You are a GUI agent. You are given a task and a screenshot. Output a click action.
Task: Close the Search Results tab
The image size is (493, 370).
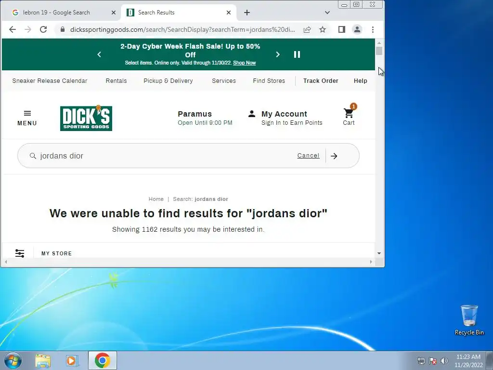click(229, 13)
